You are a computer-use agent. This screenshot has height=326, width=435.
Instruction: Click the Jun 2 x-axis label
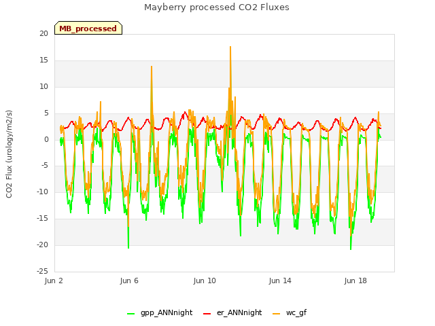[x=54, y=280]
